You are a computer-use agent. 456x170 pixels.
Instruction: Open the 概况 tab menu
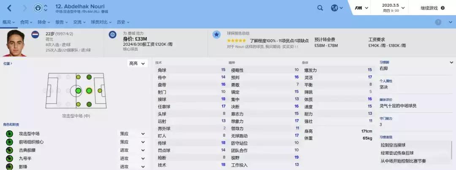pos(9,22)
